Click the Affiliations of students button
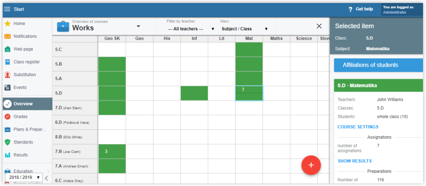Viewport: 426px width, 186px height. [x=378, y=65]
